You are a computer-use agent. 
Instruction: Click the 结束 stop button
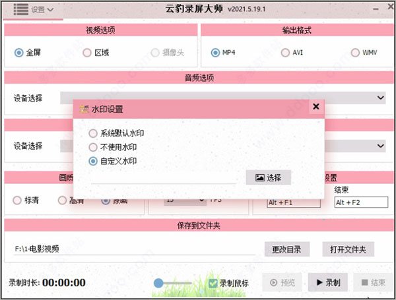point(374,282)
